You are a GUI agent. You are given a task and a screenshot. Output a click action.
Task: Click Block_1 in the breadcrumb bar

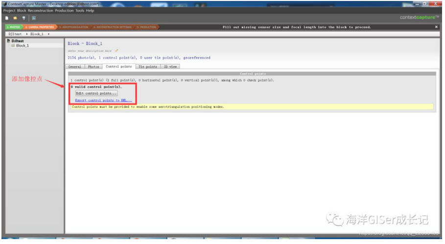pos(37,34)
